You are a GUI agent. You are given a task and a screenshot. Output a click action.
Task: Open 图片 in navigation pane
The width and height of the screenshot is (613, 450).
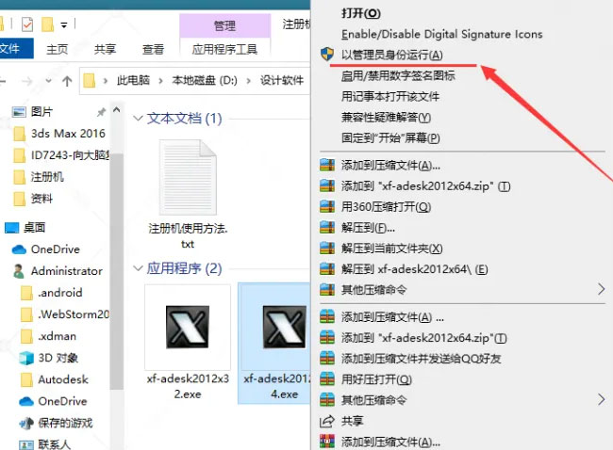coord(41,112)
